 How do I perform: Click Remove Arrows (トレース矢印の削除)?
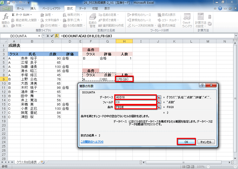(142, 25)
